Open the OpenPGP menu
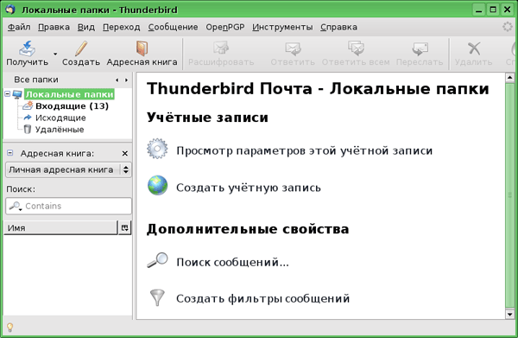The width and height of the screenshot is (518, 338). pyautogui.click(x=225, y=27)
